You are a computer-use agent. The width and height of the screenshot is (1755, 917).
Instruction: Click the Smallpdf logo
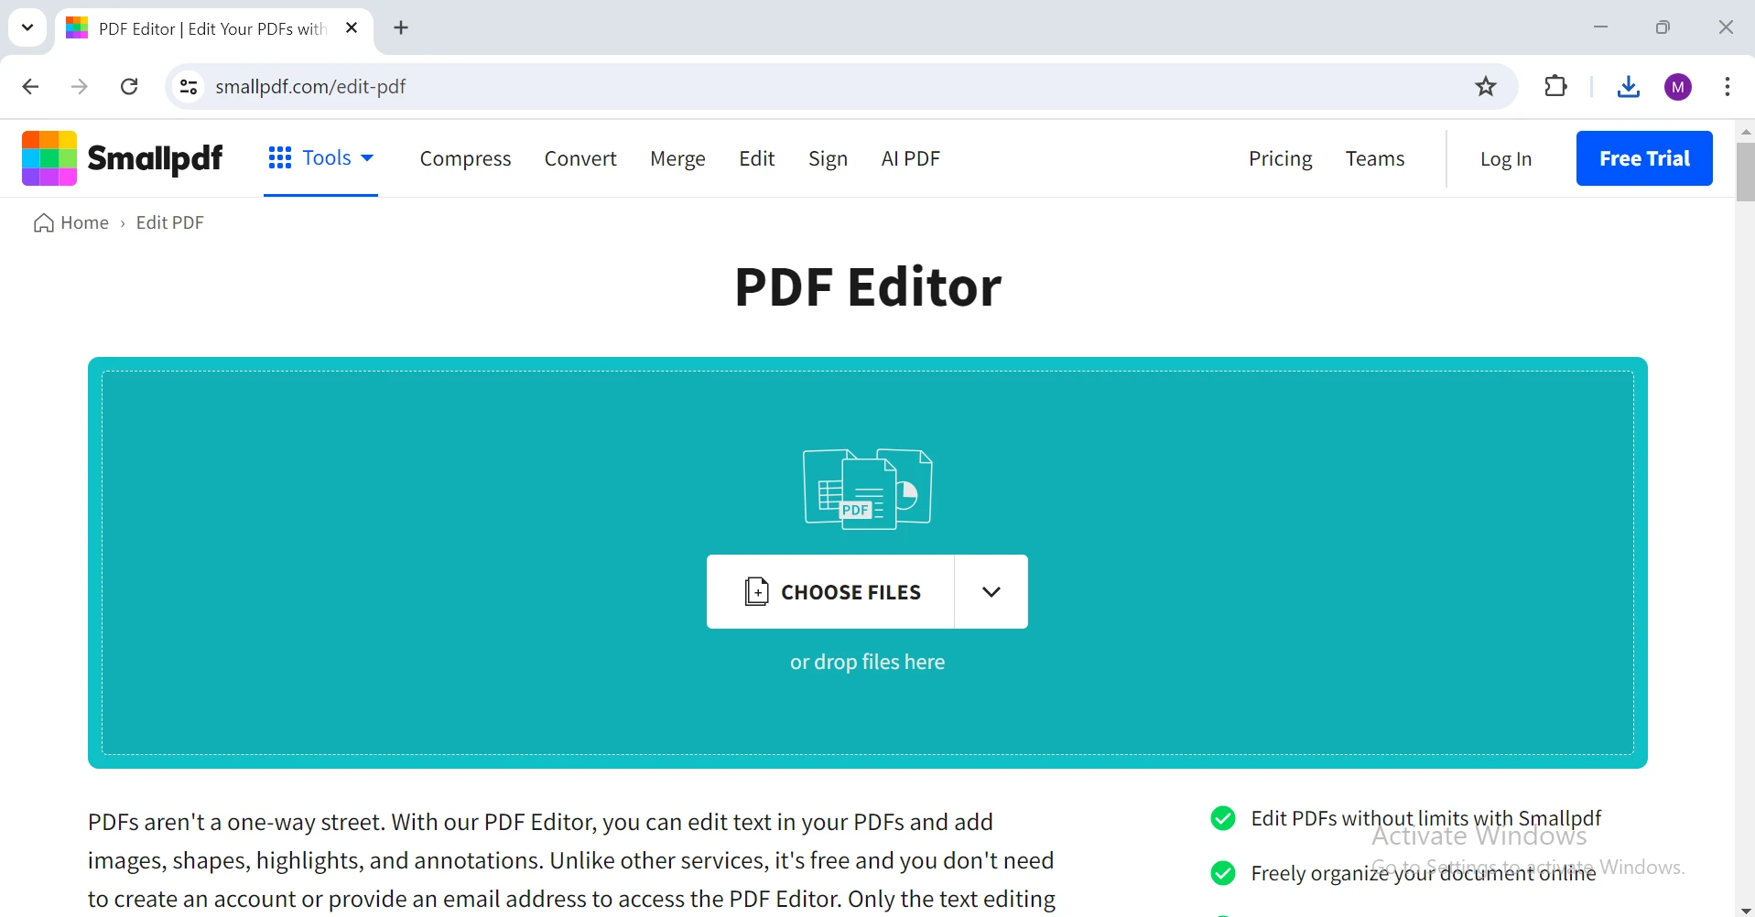point(123,158)
